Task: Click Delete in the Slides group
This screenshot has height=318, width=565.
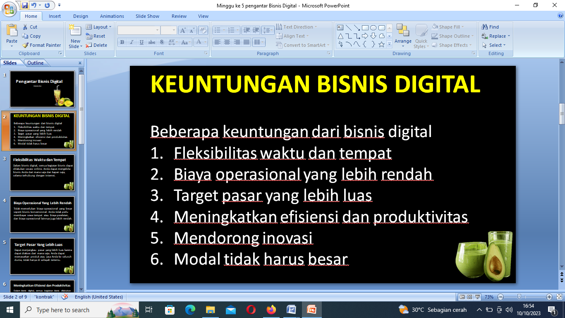Action: [x=97, y=45]
